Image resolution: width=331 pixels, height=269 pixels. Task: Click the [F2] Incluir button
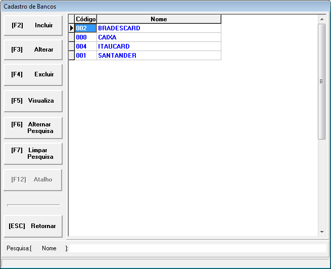coord(33,25)
